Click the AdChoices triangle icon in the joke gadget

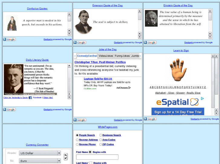click(x=130, y=88)
